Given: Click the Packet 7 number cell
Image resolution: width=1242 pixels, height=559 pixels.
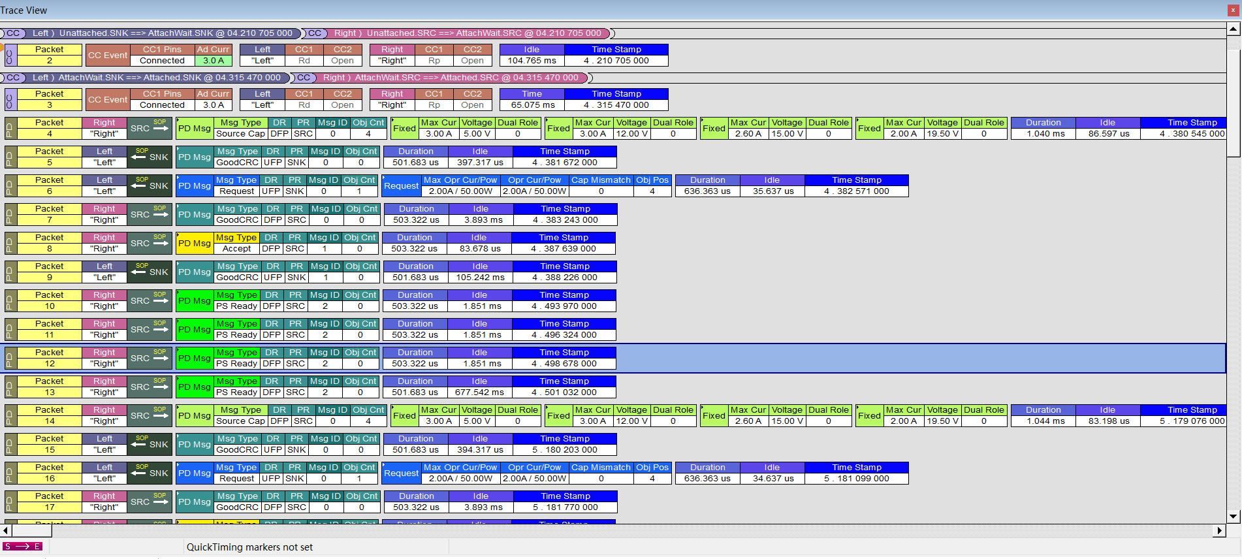Looking at the screenshot, I should (x=50, y=220).
